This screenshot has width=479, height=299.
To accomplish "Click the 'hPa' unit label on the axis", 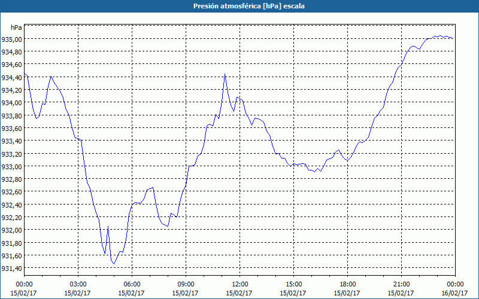I will [16, 28].
